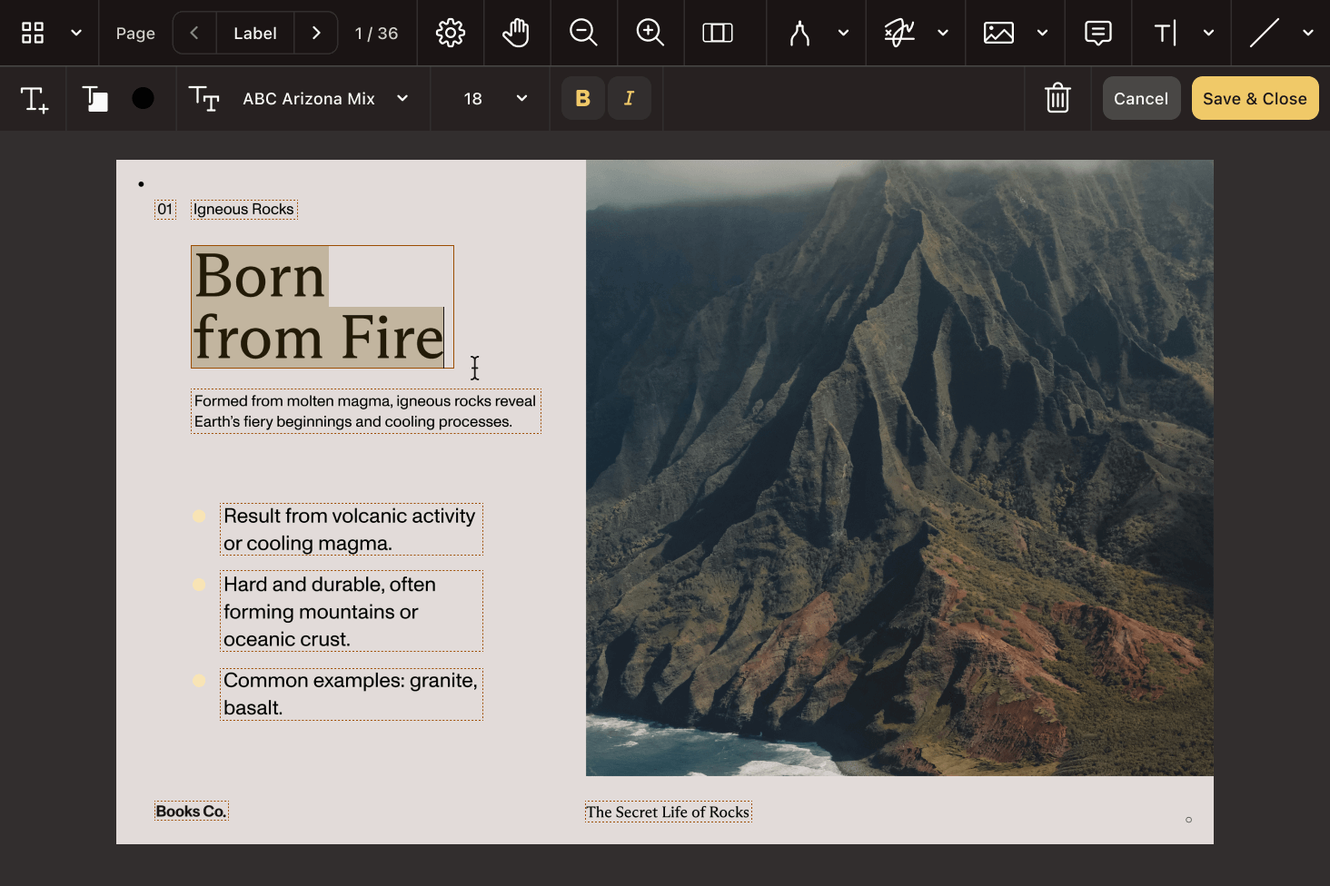
Task: Go to the previous page arrow
Action: pos(194,34)
